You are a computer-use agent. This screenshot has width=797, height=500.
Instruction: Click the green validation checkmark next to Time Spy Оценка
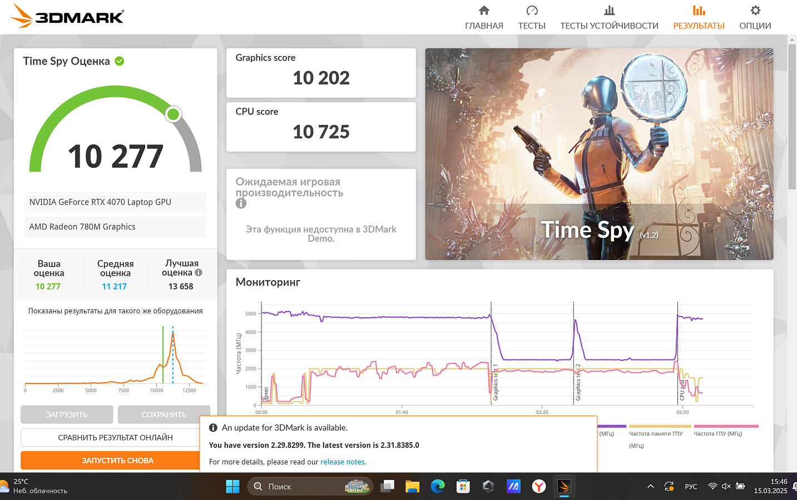(120, 61)
